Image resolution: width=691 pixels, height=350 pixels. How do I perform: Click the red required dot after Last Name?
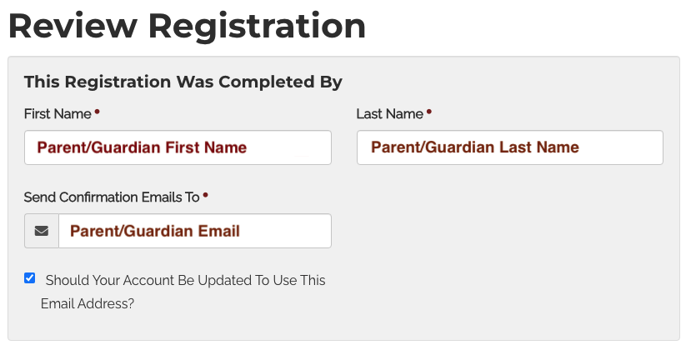coord(429,112)
